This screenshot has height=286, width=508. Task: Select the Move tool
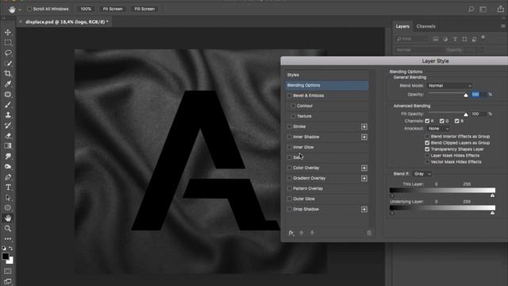(8, 33)
